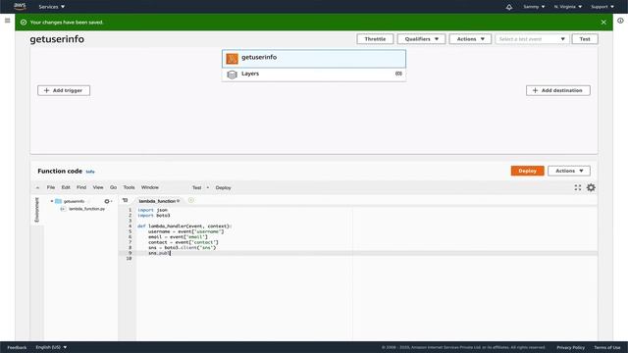Toggle the Environment side panel tab
The height and width of the screenshot is (353, 628).
pyautogui.click(x=37, y=210)
